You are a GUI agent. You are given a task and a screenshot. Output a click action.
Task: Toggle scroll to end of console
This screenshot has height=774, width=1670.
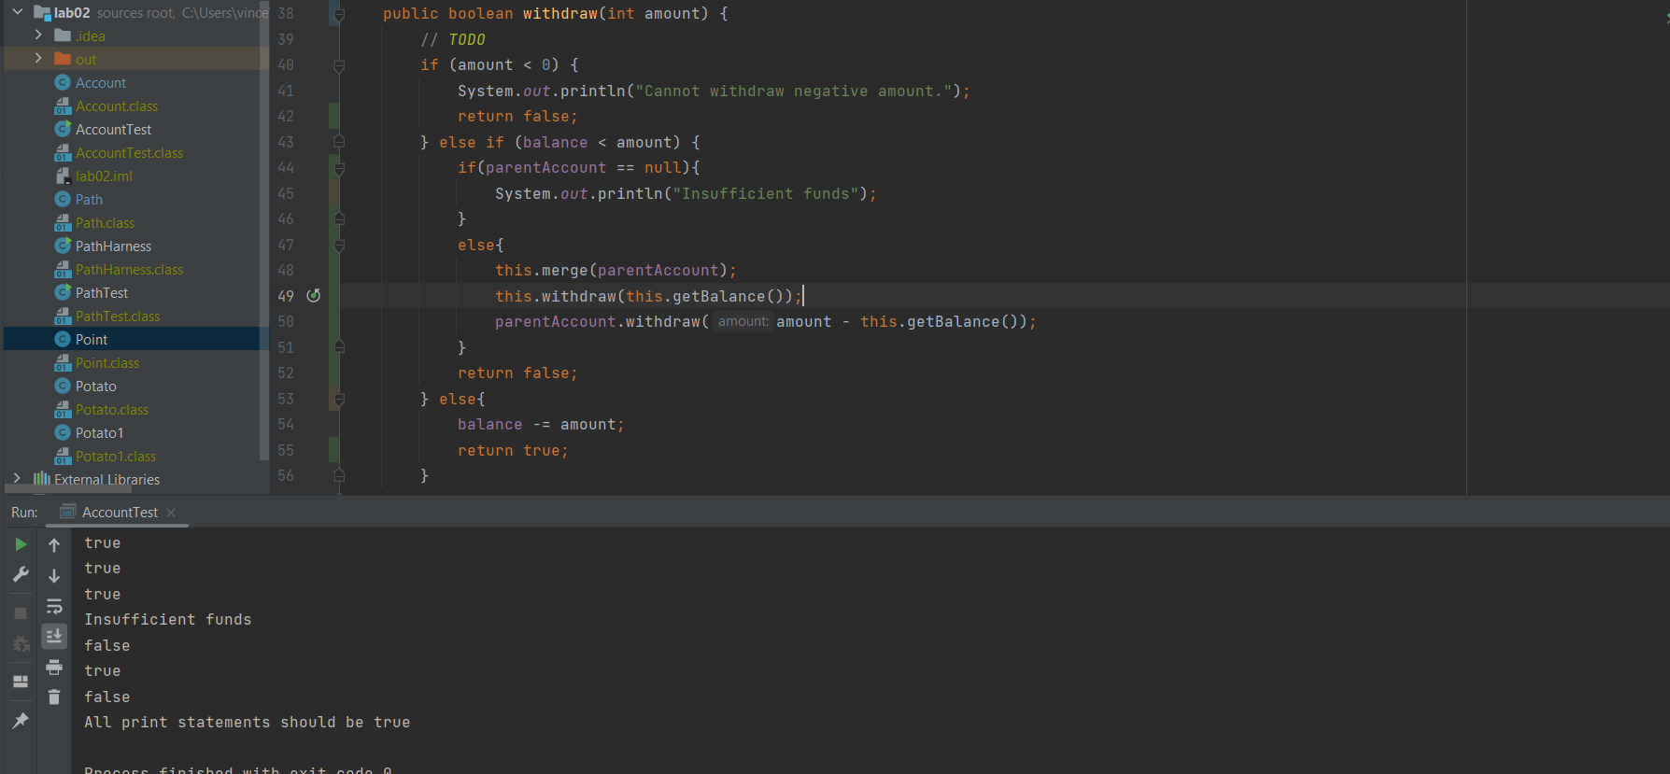click(x=54, y=637)
